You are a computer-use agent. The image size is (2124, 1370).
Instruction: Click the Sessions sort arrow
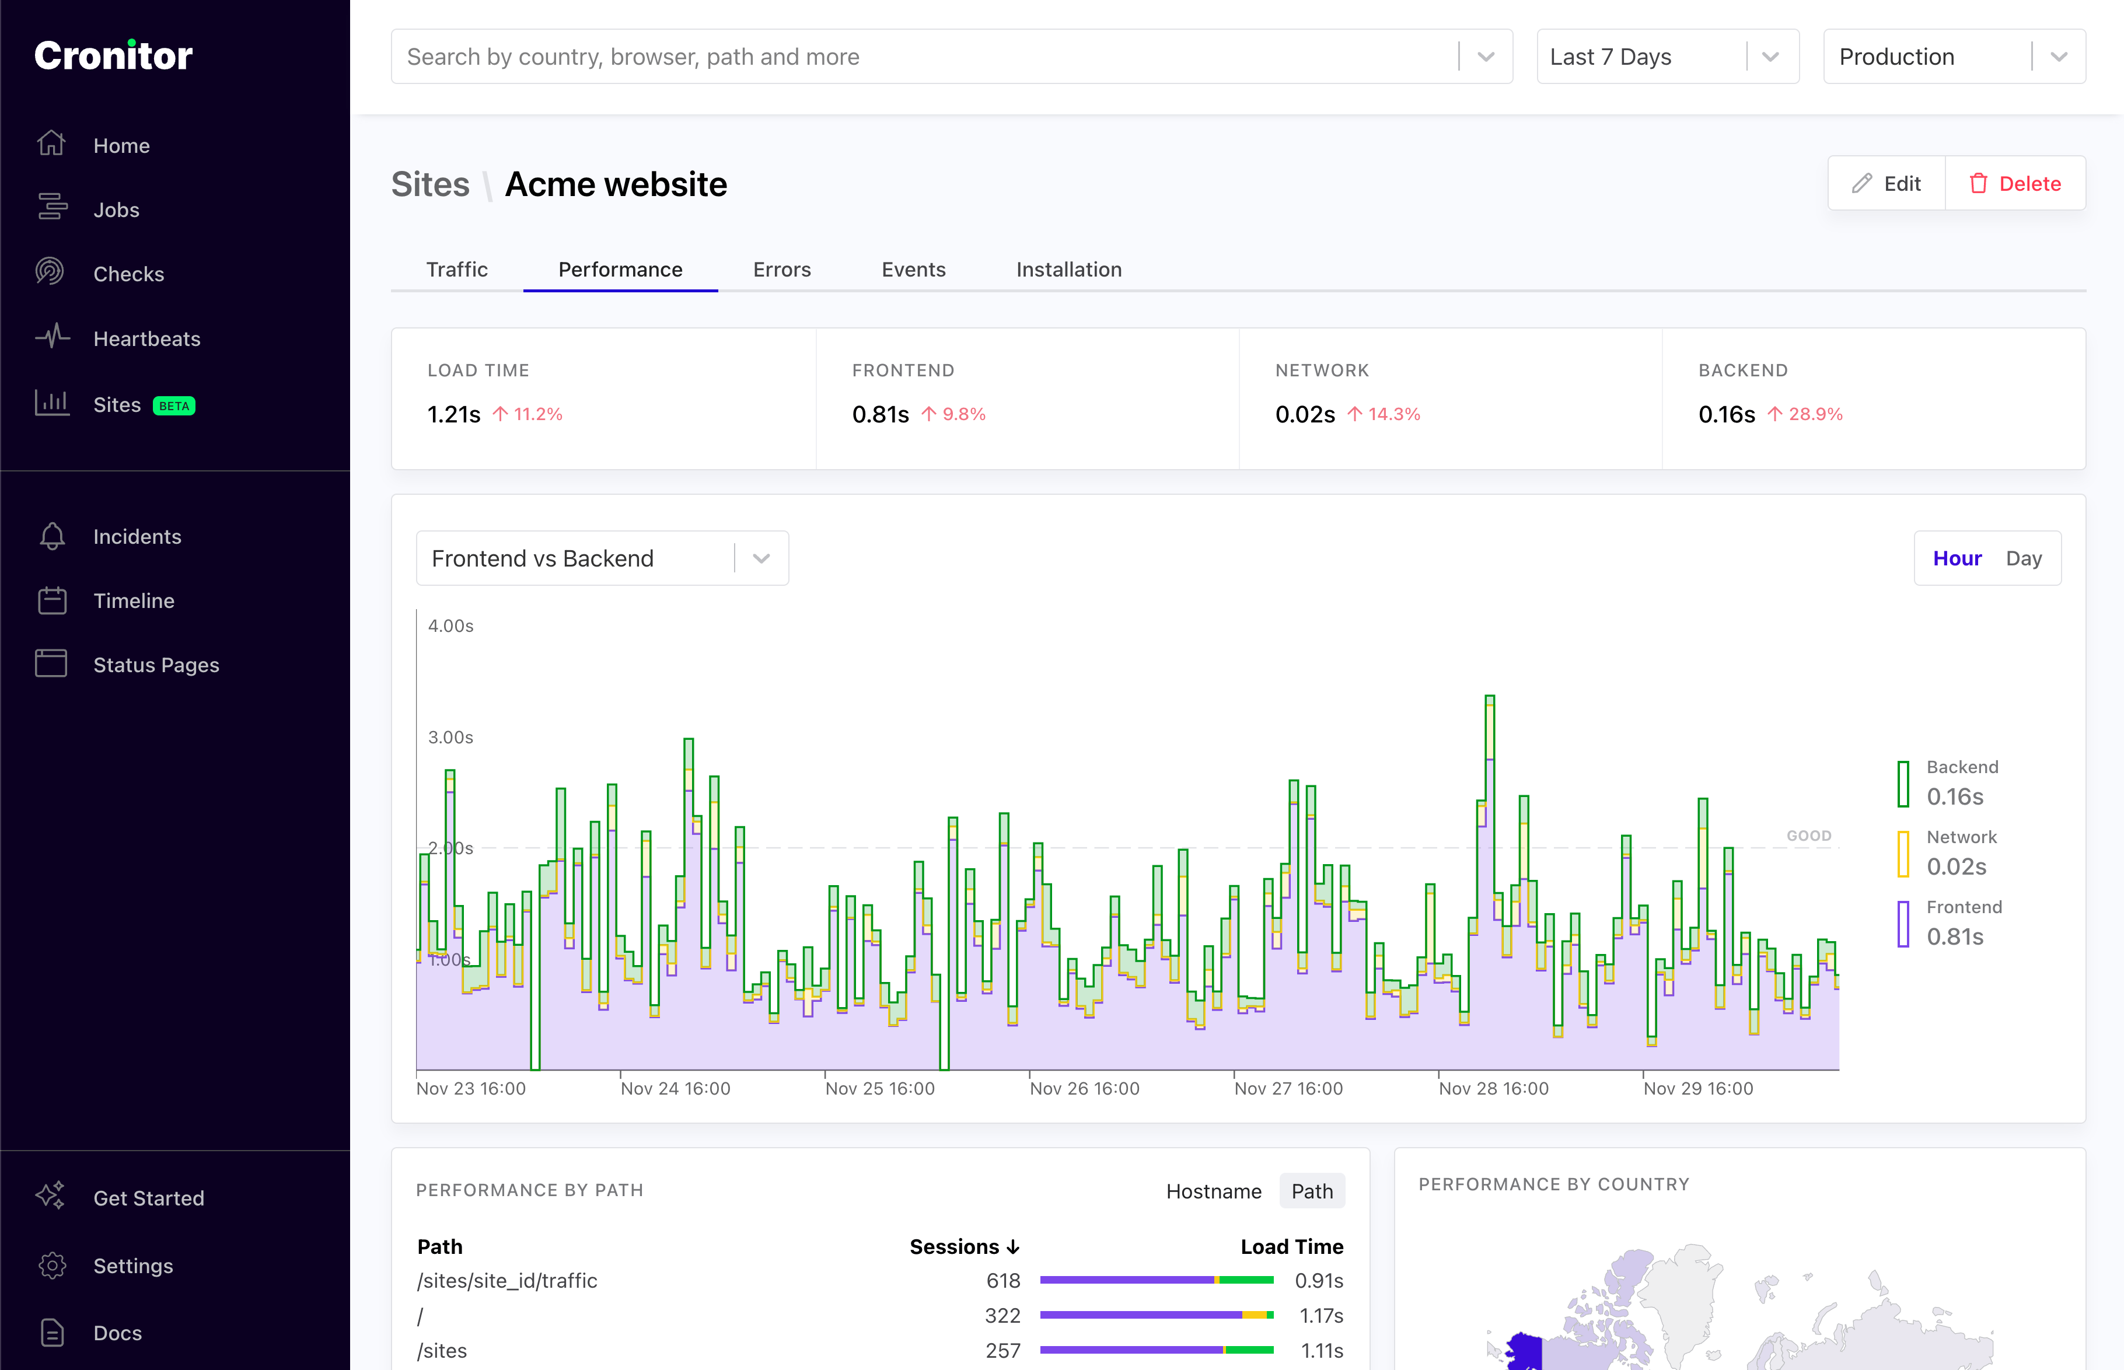[1012, 1247]
